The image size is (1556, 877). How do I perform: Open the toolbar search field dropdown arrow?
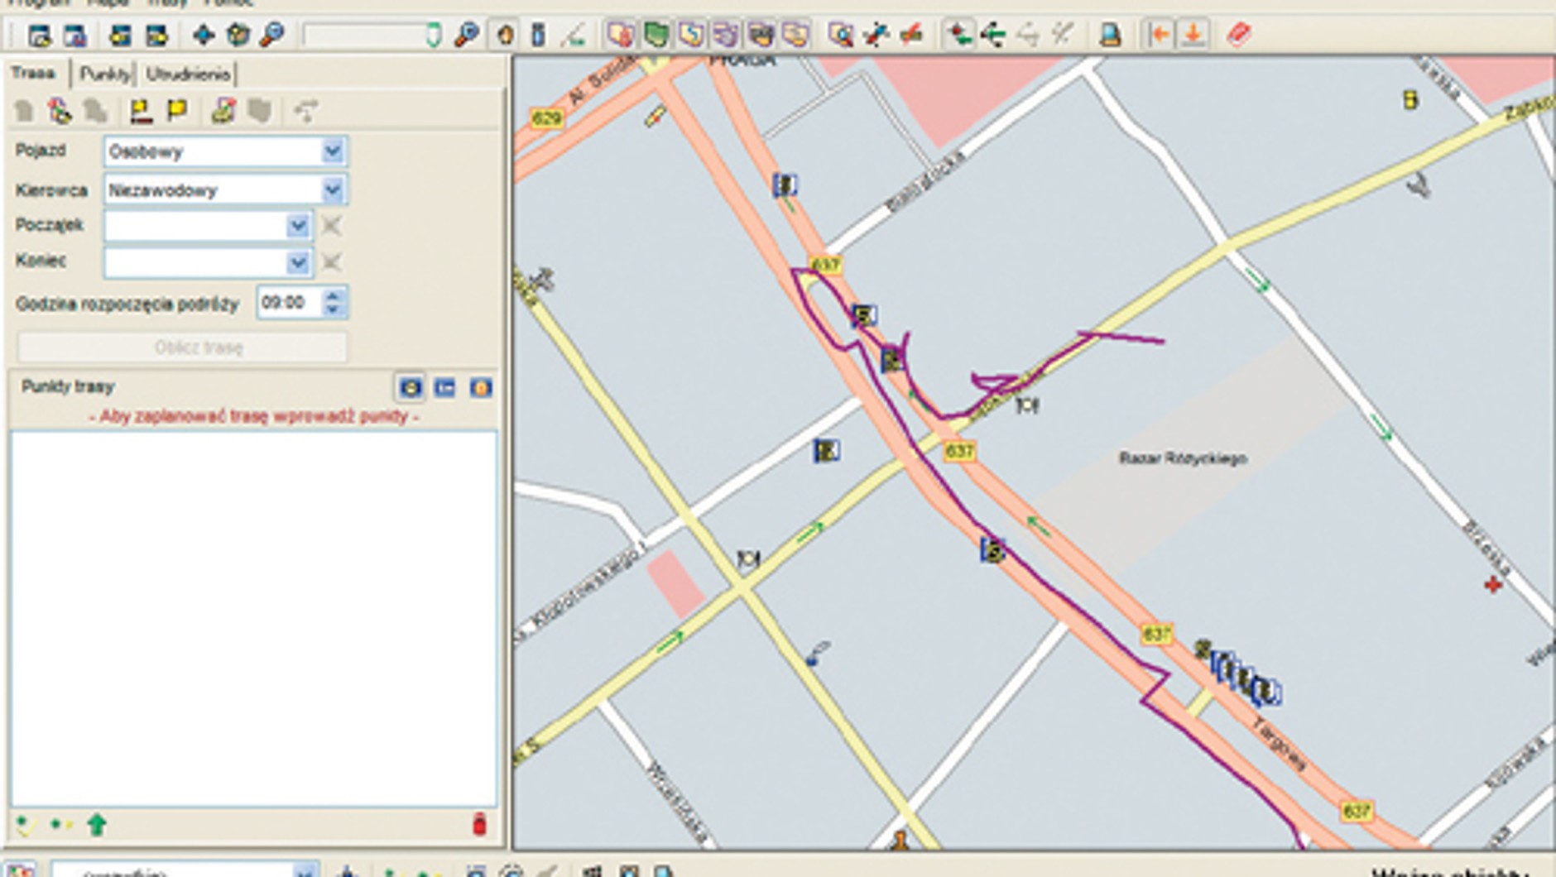434,35
